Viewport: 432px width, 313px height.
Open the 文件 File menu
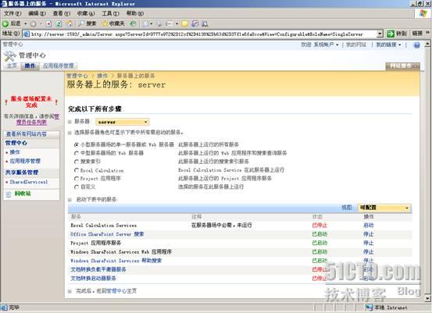click(x=12, y=13)
